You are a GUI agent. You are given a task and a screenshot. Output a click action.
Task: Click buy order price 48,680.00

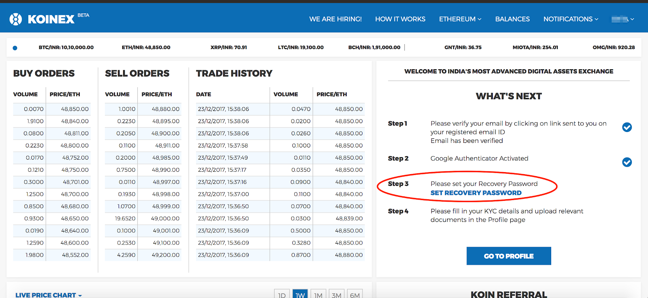[75, 206]
